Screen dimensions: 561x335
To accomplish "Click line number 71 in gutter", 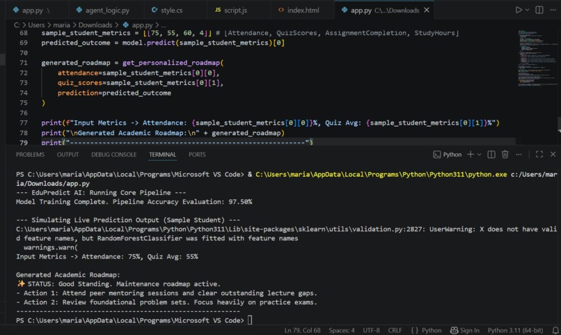I will [x=24, y=63].
